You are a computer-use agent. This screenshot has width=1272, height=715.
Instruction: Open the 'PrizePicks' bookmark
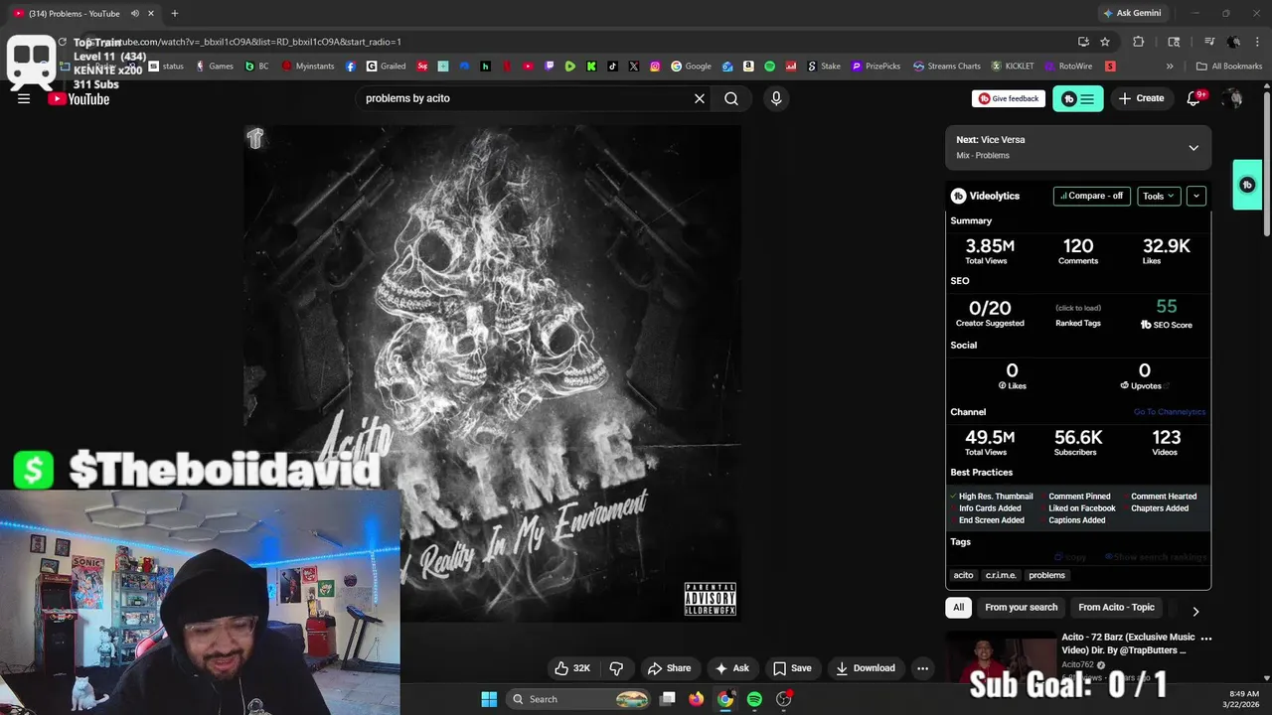pyautogui.click(x=876, y=67)
